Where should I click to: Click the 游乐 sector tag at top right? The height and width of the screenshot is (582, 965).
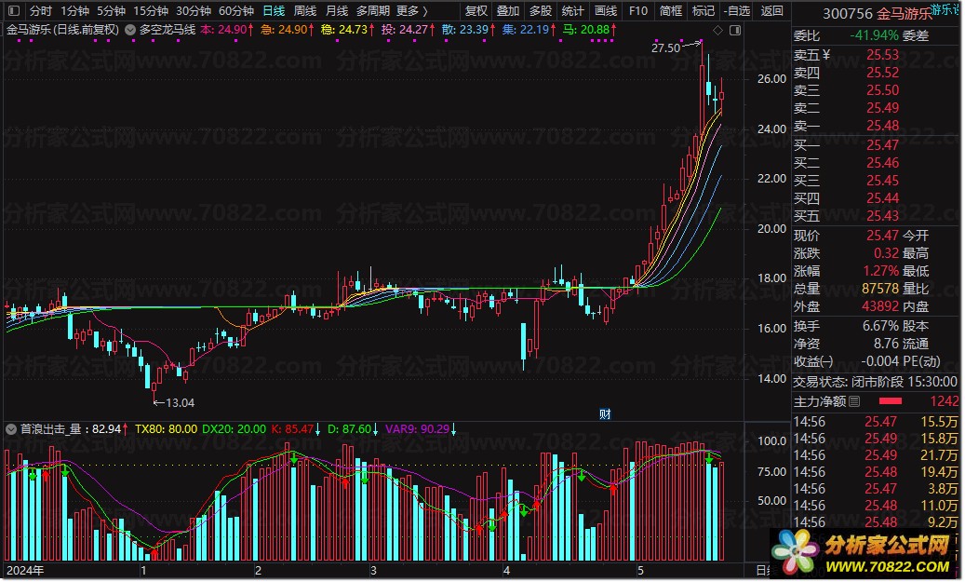(945, 9)
